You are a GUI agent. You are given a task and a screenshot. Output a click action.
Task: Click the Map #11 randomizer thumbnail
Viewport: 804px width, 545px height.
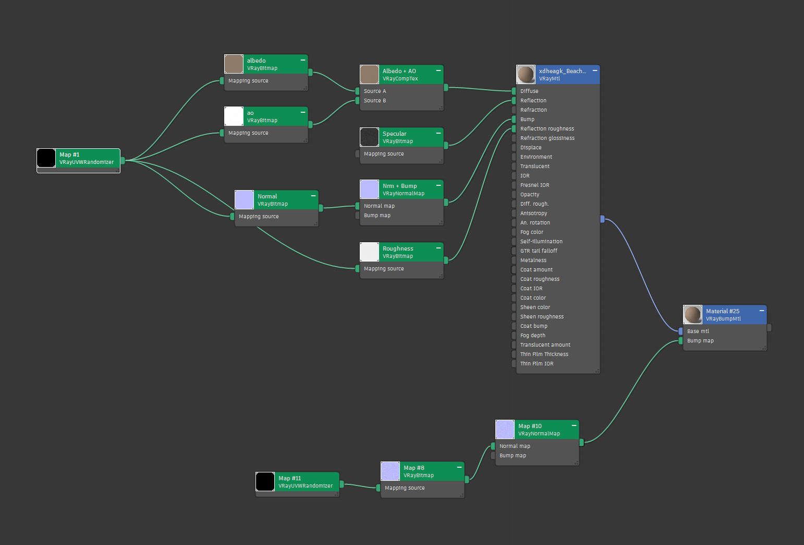[265, 482]
